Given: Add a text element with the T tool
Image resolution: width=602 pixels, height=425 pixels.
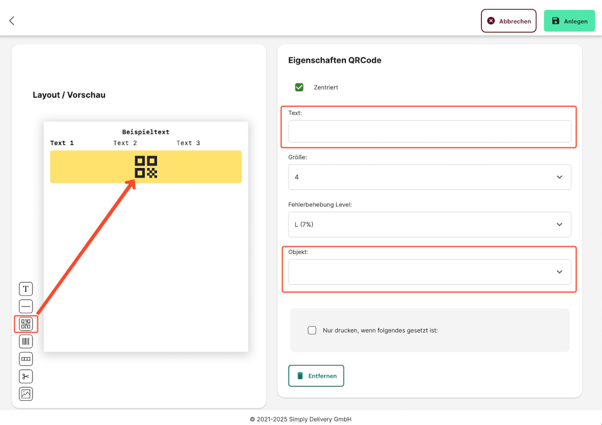Looking at the screenshot, I should pos(25,289).
